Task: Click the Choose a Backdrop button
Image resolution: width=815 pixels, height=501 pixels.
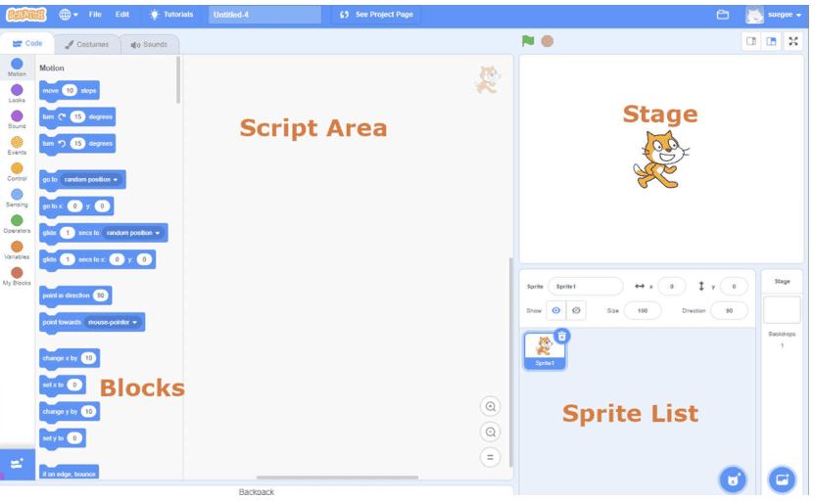Action: click(x=782, y=479)
